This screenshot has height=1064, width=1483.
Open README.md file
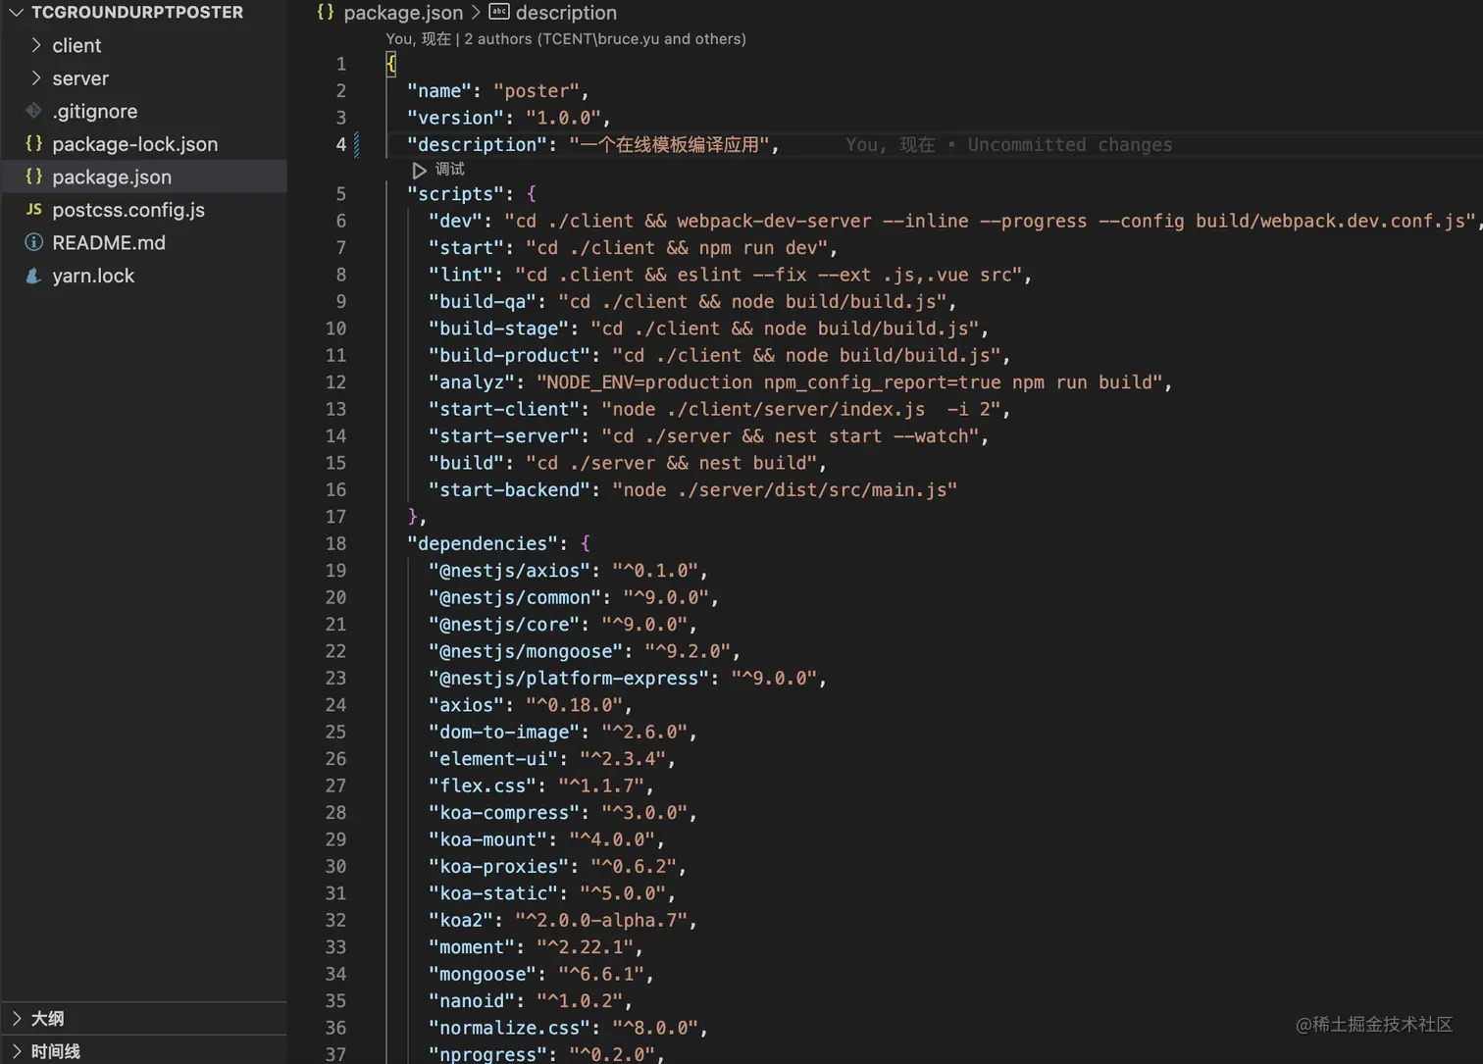pyautogui.click(x=109, y=242)
